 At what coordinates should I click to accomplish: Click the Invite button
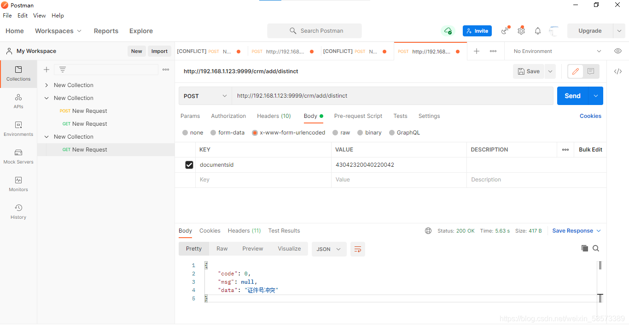pyautogui.click(x=477, y=31)
